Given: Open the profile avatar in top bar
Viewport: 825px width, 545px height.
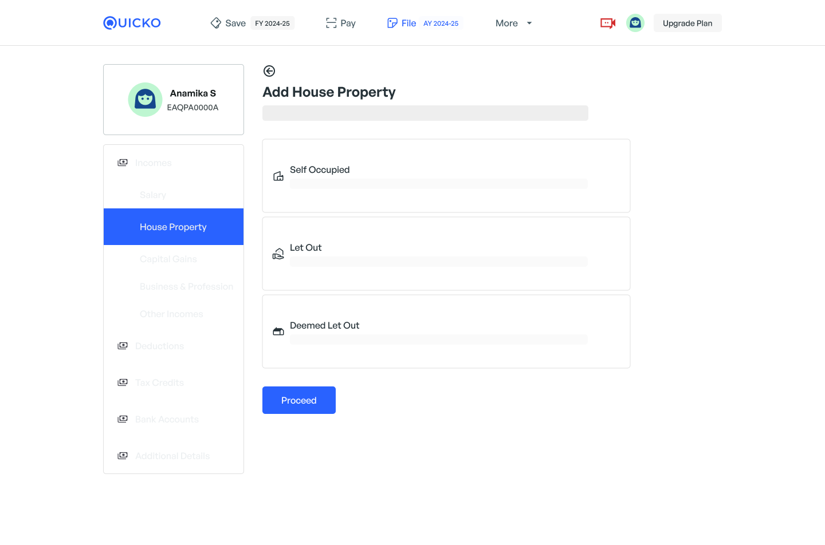Looking at the screenshot, I should (x=635, y=23).
